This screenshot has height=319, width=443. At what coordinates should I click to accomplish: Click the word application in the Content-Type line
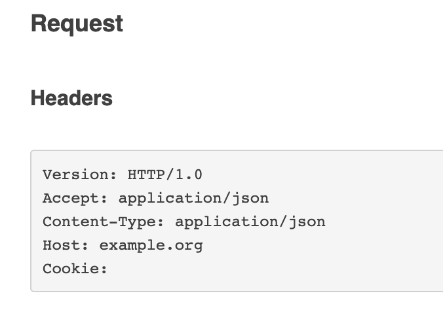tap(227, 222)
